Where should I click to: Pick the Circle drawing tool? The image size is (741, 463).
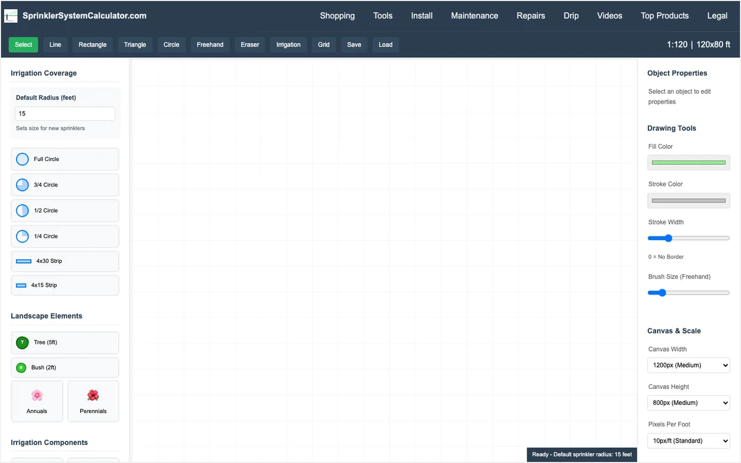172,44
